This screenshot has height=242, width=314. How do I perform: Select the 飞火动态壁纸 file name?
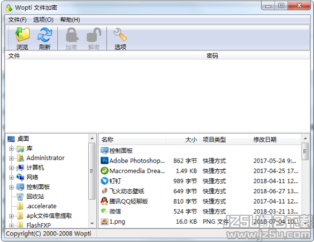(127, 191)
